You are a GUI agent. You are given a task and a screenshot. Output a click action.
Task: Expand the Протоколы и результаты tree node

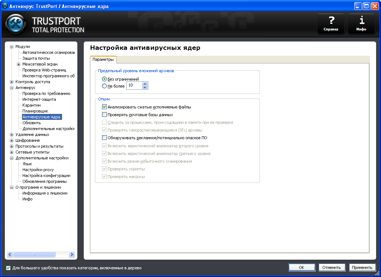click(x=11, y=146)
